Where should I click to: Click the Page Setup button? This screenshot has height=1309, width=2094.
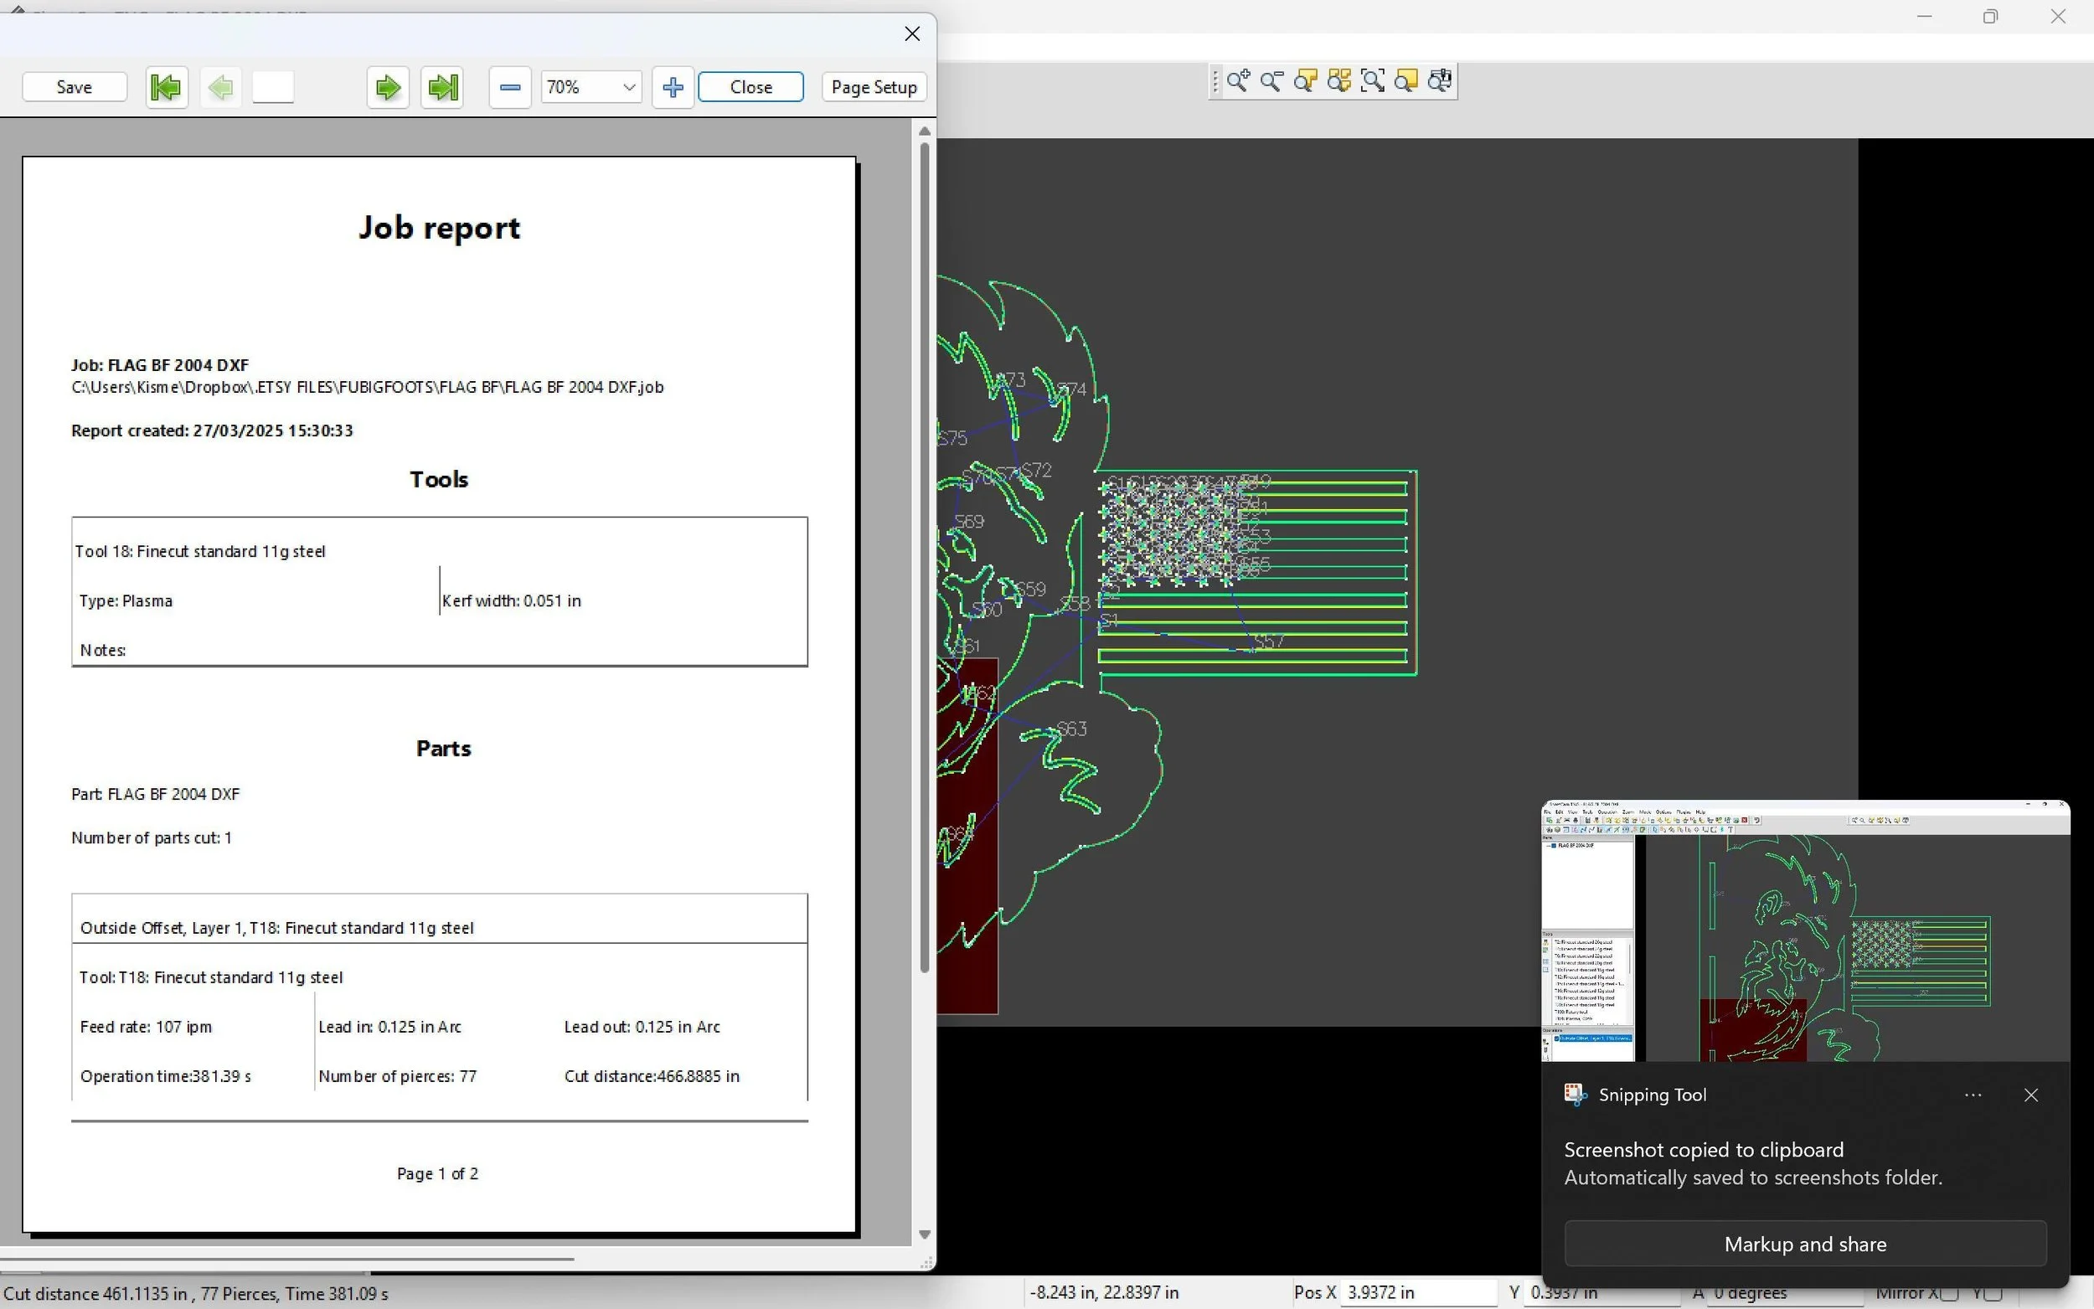pos(874,87)
